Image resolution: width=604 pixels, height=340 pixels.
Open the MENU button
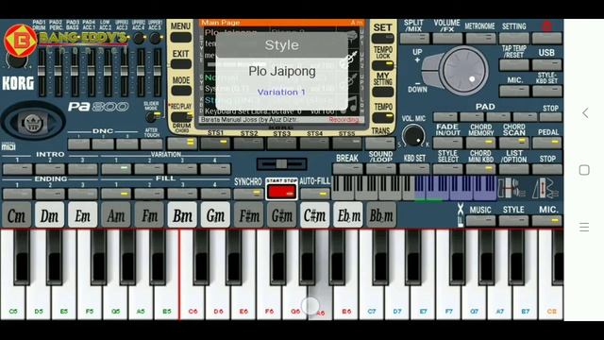pos(180,38)
